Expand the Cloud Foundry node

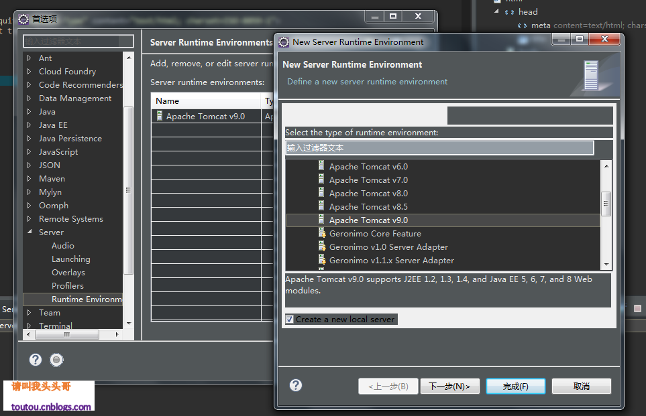tap(30, 71)
